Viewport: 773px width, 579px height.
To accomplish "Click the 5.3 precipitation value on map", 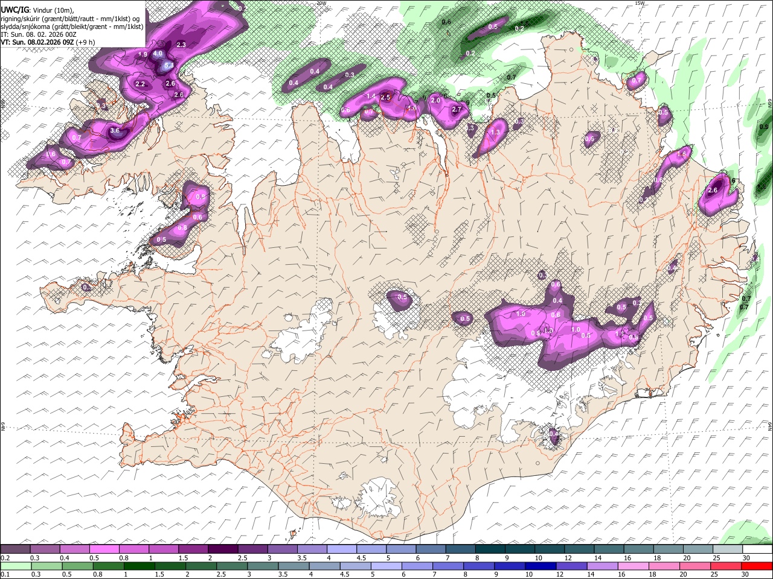I will pyautogui.click(x=169, y=65).
